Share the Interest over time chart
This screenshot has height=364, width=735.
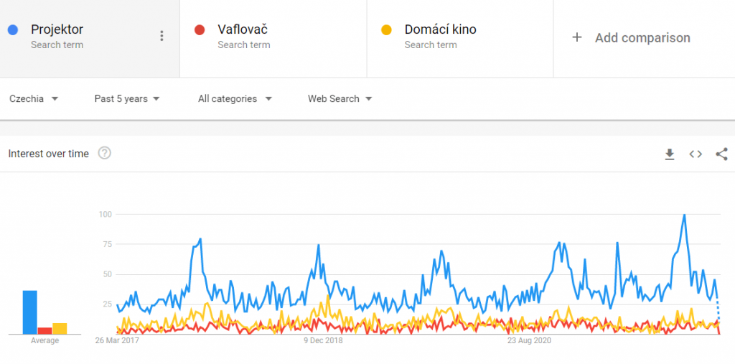pos(721,154)
